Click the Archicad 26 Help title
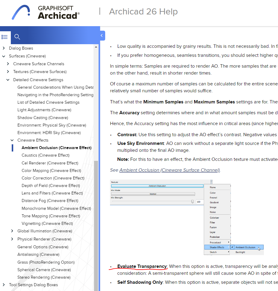 point(143,12)
